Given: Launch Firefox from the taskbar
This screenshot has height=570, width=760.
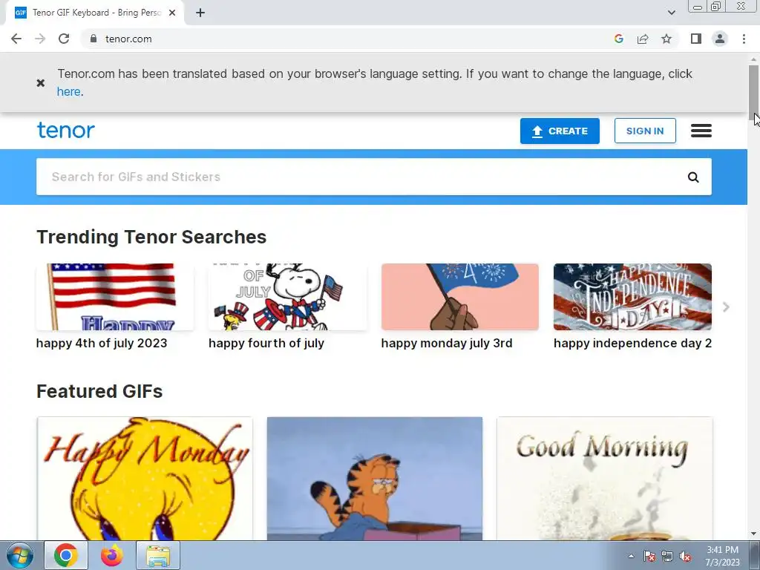Looking at the screenshot, I should 112,555.
